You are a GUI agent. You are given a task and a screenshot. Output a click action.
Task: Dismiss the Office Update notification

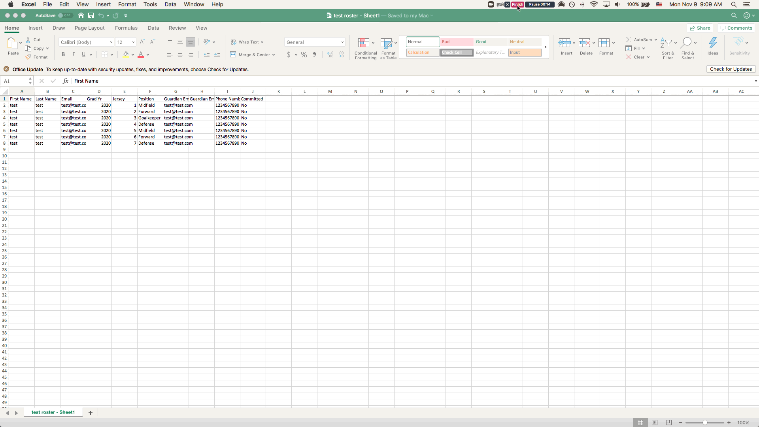click(6, 69)
